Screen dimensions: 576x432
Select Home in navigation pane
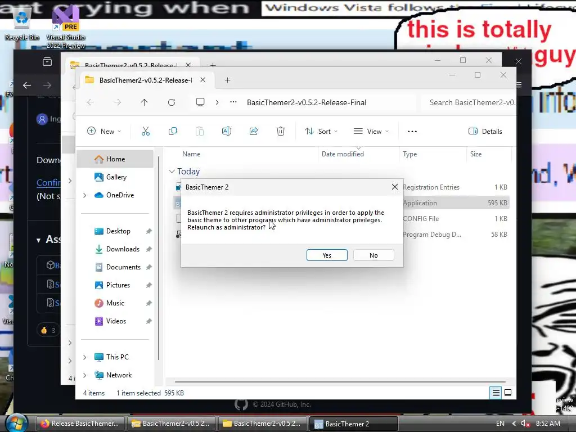click(115, 159)
